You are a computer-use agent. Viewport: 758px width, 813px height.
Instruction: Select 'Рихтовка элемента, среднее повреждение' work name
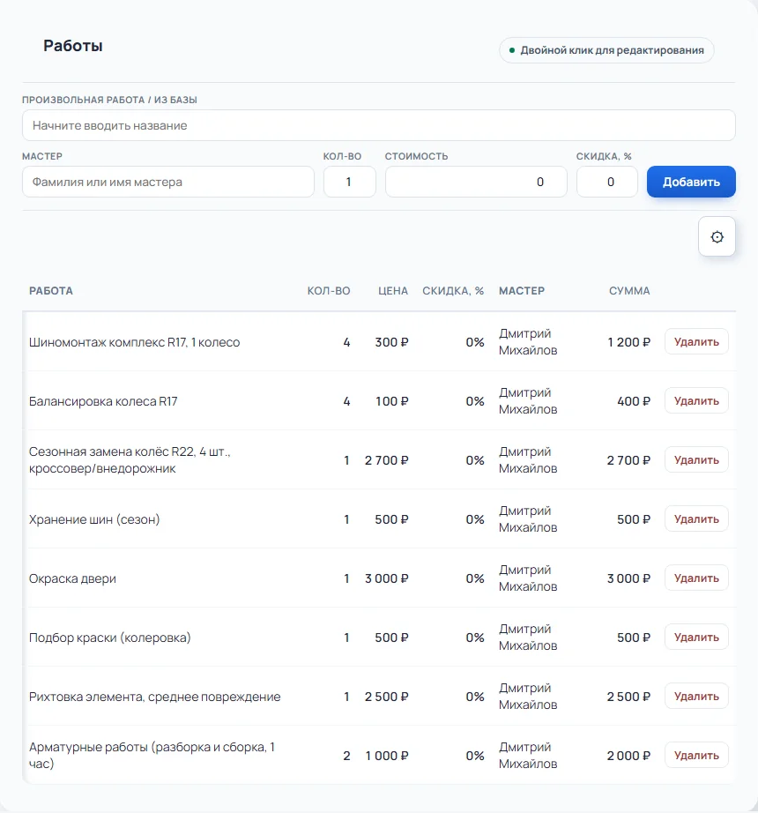[154, 697]
